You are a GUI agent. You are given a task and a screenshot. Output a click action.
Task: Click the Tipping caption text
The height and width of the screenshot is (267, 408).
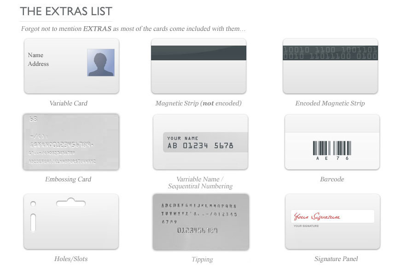[x=202, y=260]
